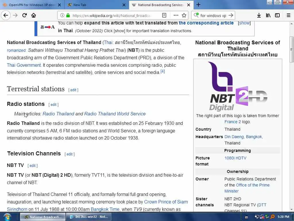Edit the Television Channels section

pyautogui.click(x=69, y=154)
